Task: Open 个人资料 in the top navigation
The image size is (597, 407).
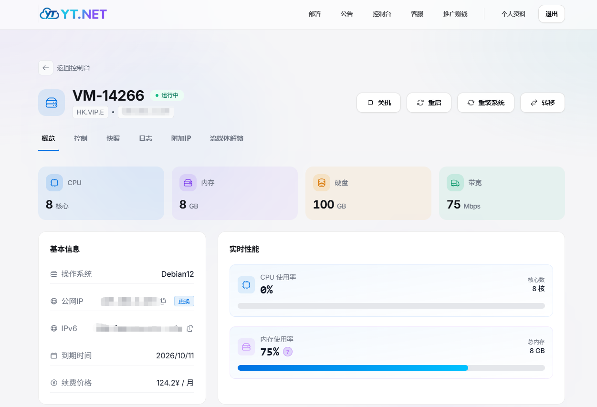Action: pos(513,14)
